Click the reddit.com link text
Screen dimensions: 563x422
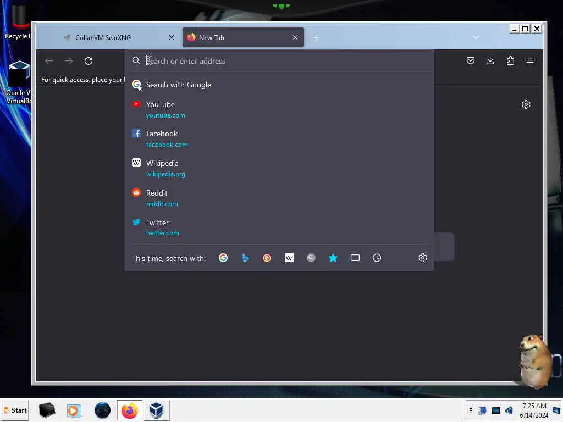[x=162, y=204]
